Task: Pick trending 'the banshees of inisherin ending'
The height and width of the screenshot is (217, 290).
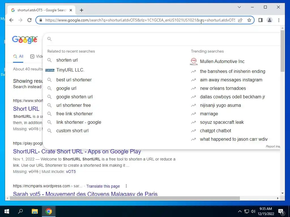Action: tap(233, 71)
